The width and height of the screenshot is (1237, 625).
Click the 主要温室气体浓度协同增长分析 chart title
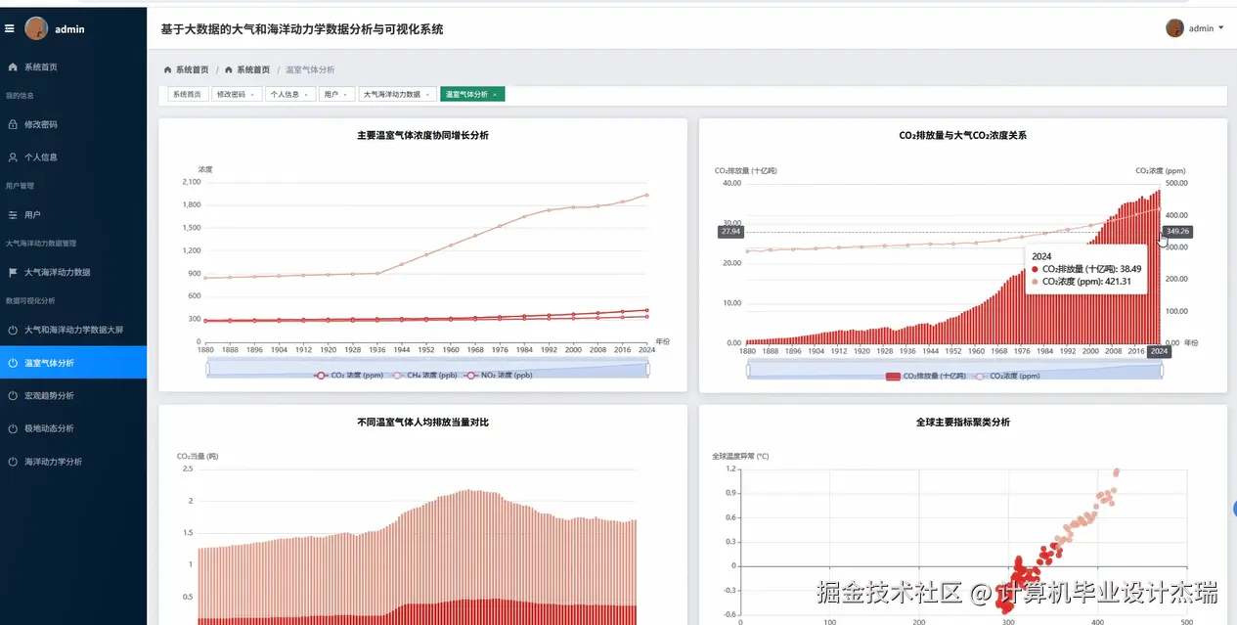[x=422, y=135]
